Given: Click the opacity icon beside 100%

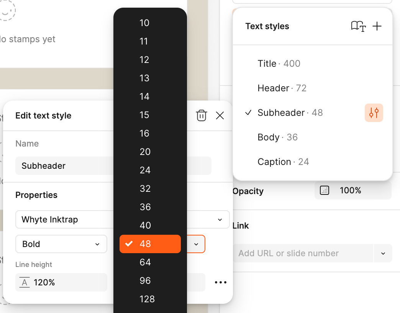Looking at the screenshot, I should coord(324,191).
